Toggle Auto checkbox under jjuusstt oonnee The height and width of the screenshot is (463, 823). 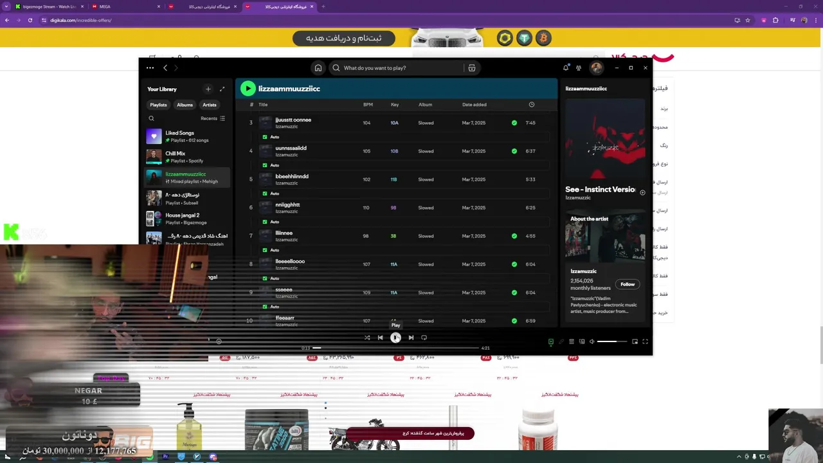point(265,137)
